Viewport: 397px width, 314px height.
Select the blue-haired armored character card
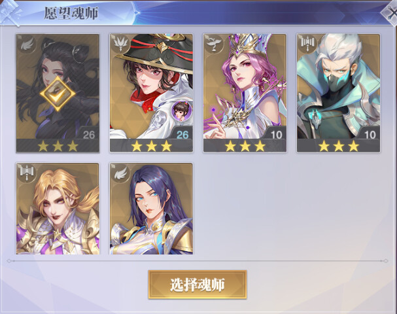[x=151, y=209]
